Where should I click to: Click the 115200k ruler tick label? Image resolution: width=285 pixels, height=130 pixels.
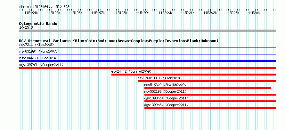[x=165, y=13]
